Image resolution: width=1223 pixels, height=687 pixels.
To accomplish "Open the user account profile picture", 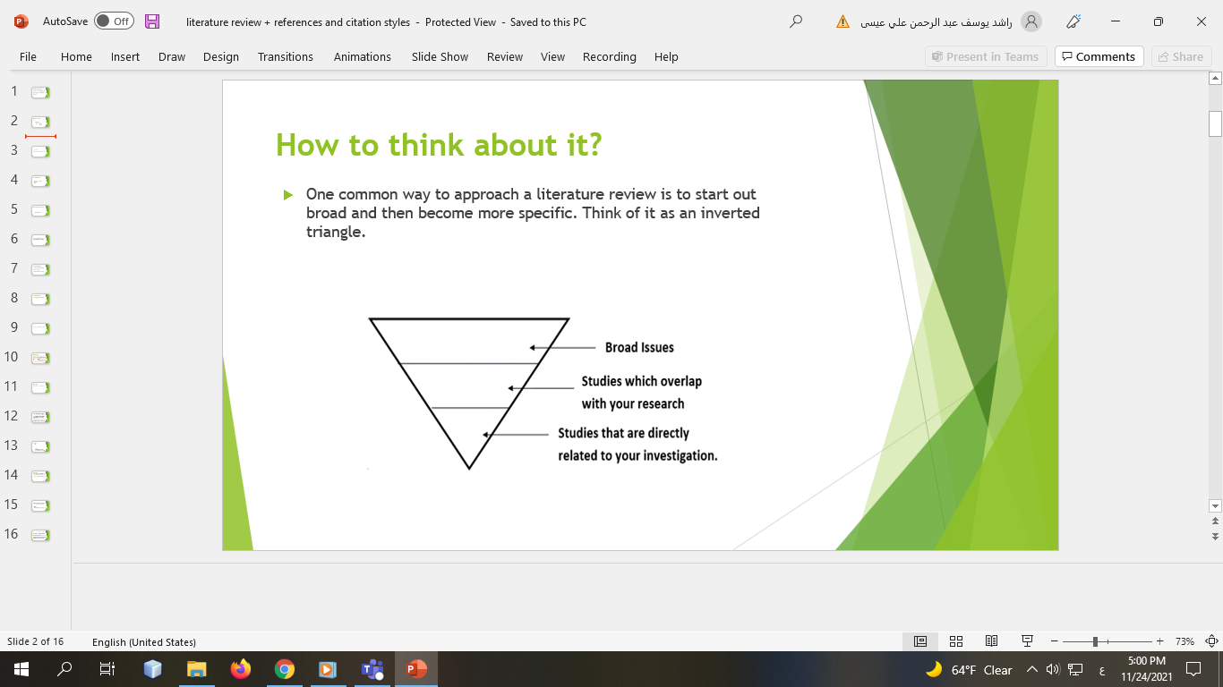I will 1031,21.
